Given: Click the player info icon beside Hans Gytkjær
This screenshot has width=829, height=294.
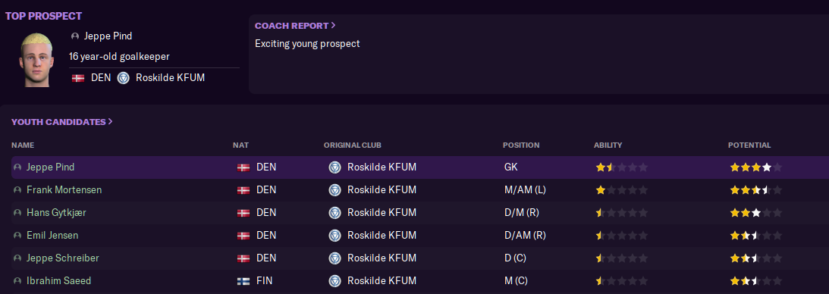Looking at the screenshot, I should [x=17, y=213].
